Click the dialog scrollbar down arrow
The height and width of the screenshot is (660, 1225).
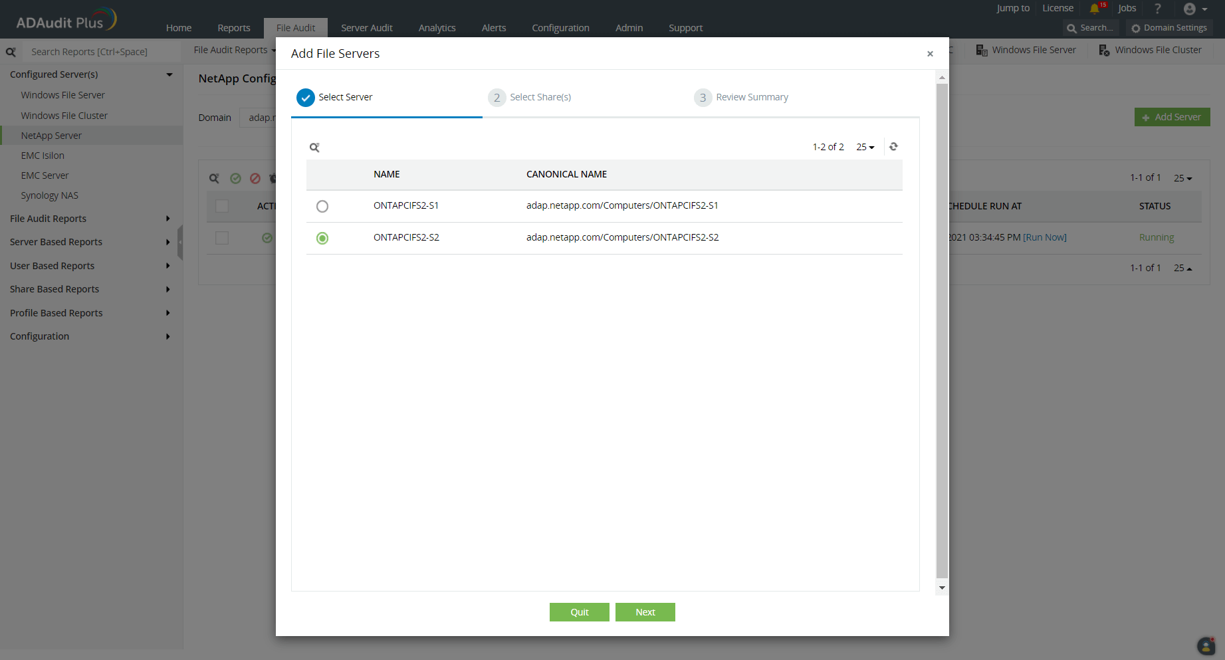click(942, 588)
